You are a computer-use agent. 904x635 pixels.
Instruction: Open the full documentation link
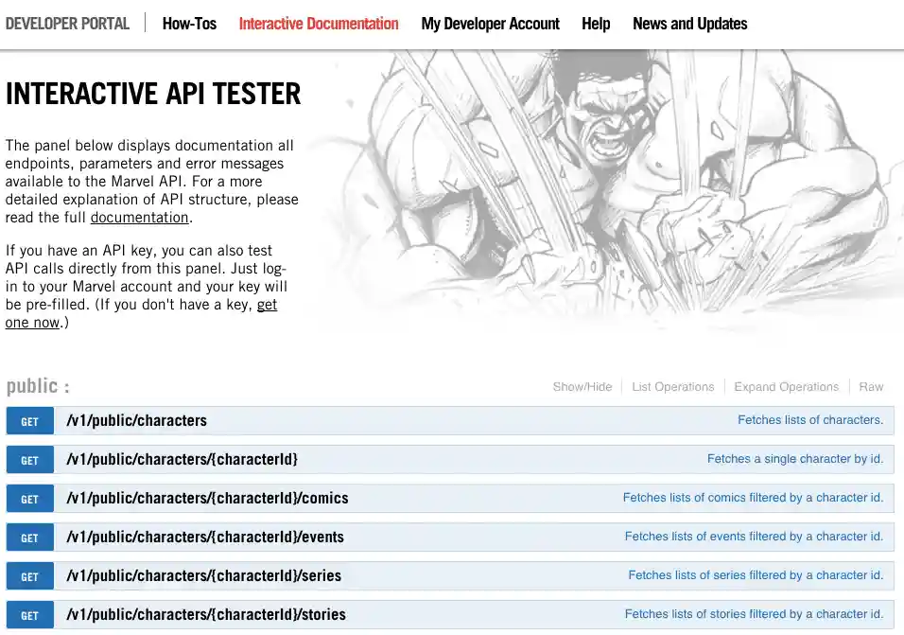139,217
